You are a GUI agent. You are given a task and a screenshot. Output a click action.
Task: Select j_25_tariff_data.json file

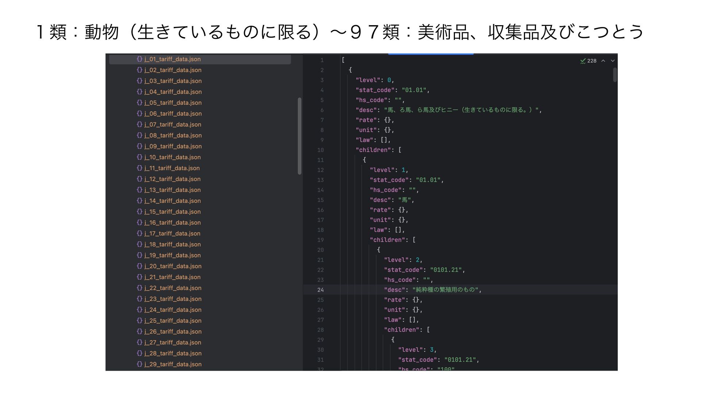tap(169, 321)
